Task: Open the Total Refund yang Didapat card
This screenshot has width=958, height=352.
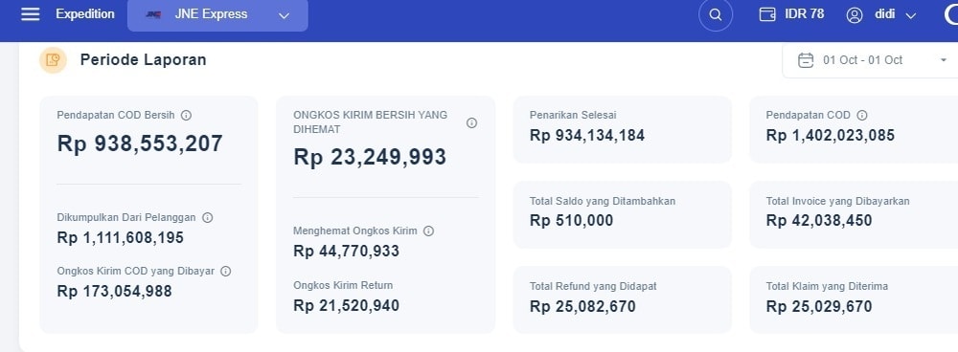Action: point(622,299)
